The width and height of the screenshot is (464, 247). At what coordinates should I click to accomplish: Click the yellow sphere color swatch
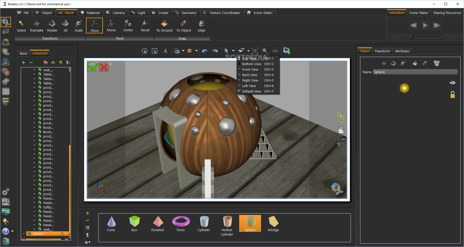(404, 88)
